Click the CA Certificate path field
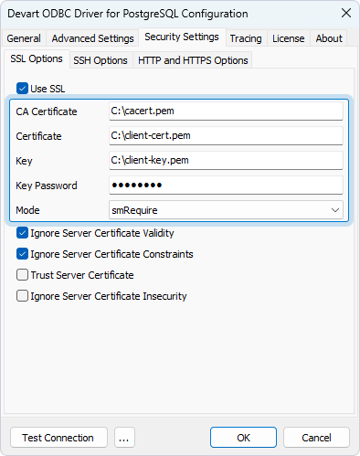This screenshot has height=456, width=360. point(226,111)
